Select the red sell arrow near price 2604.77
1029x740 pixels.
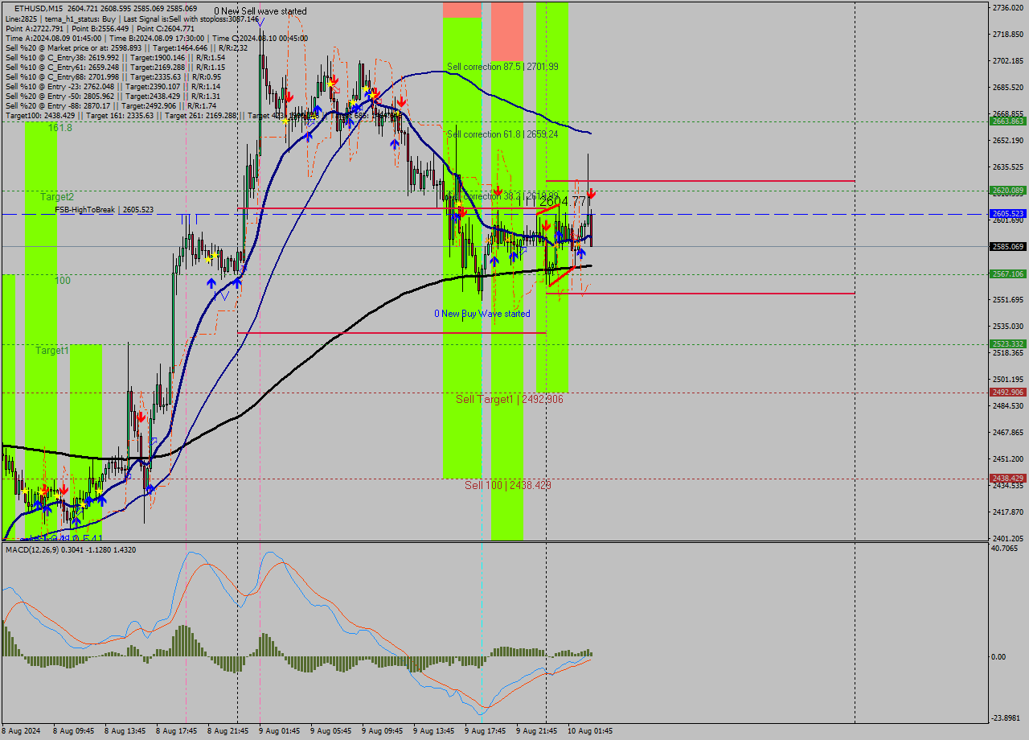592,193
